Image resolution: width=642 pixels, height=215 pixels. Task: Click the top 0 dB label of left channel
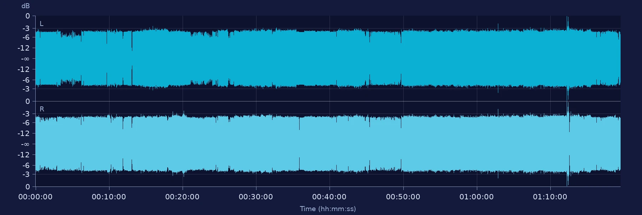click(27, 16)
